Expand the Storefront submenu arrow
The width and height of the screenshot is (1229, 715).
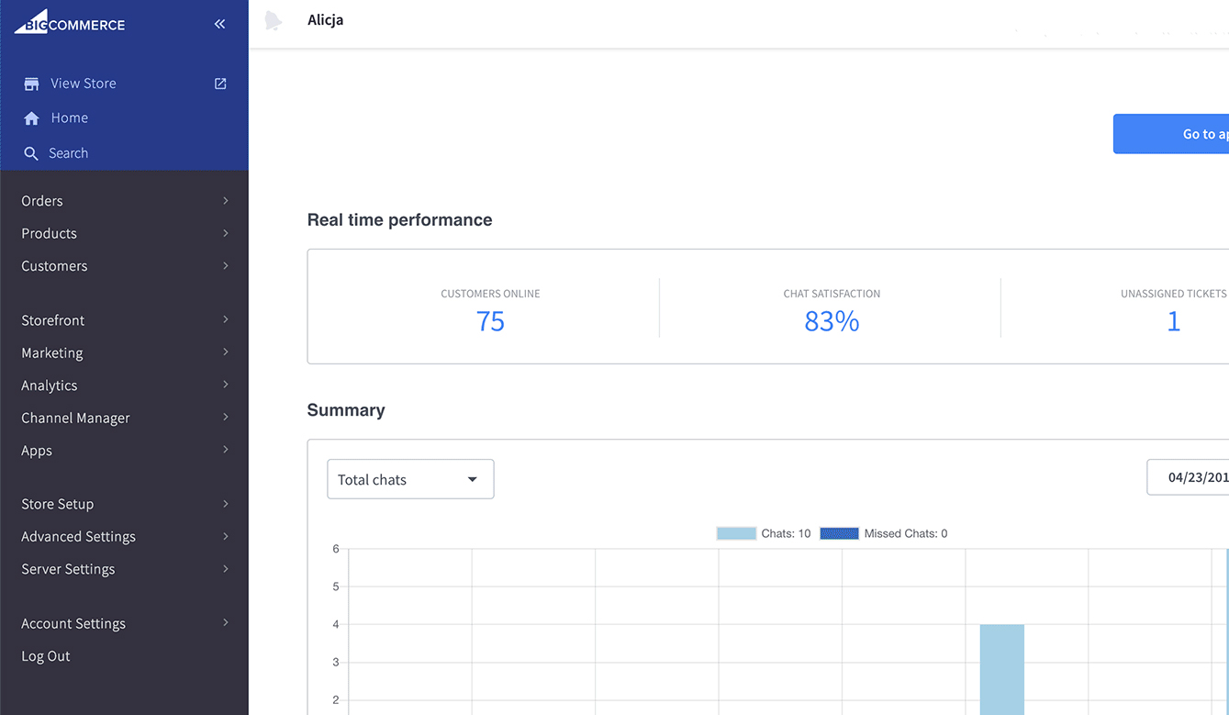[225, 320]
